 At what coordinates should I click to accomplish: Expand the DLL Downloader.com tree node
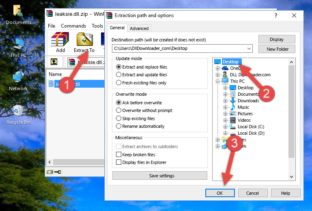click(217, 75)
